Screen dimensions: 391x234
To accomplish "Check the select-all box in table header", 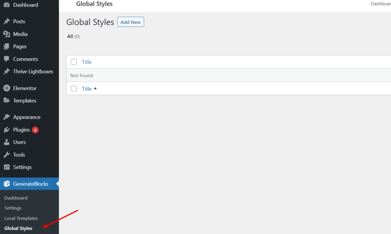I will (74, 62).
